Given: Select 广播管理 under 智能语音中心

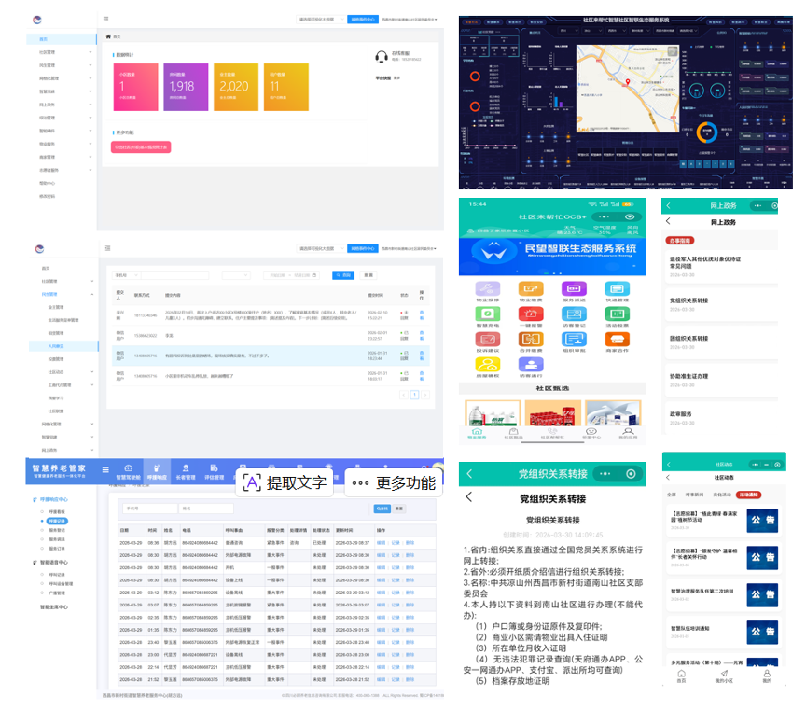Looking at the screenshot, I should pos(56,592).
